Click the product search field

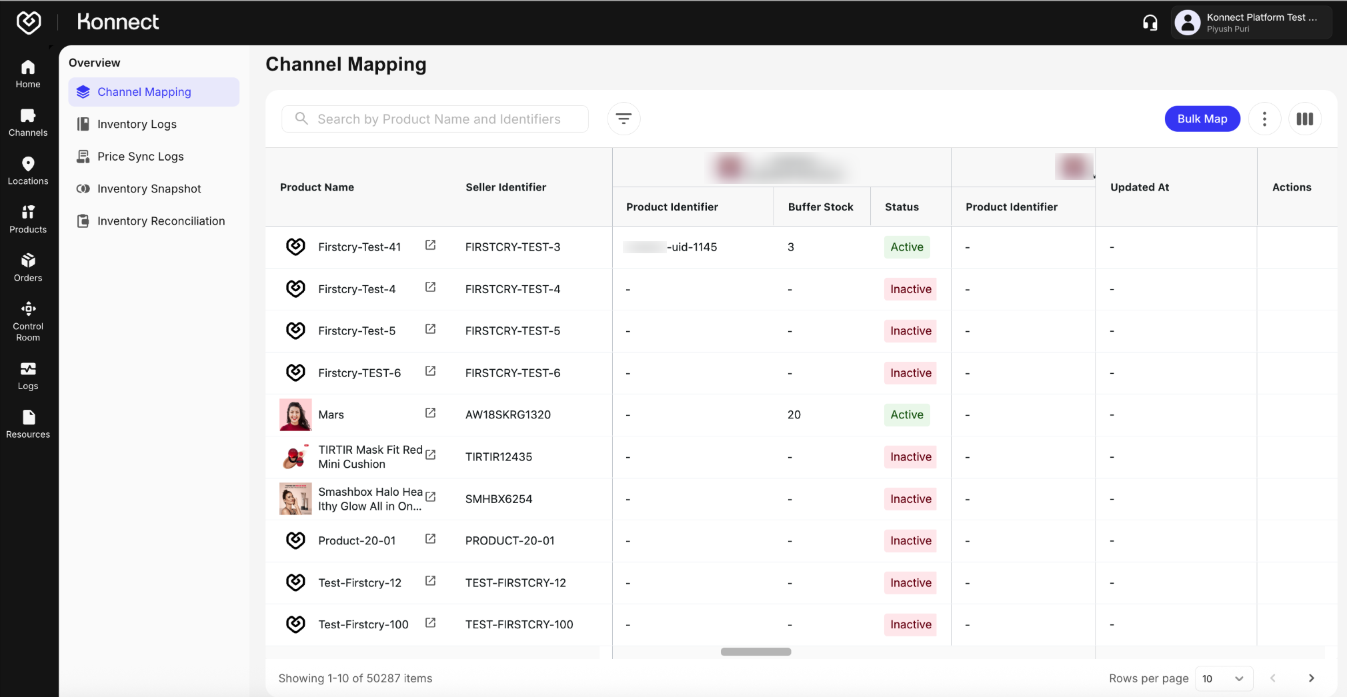[435, 119]
